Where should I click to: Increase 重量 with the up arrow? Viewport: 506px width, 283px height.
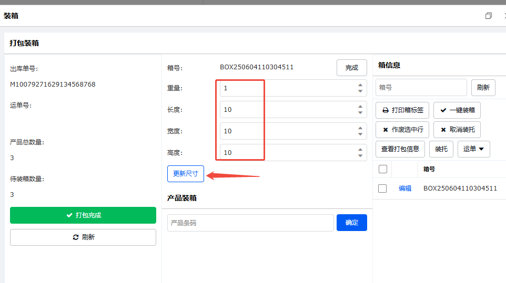coord(360,85)
